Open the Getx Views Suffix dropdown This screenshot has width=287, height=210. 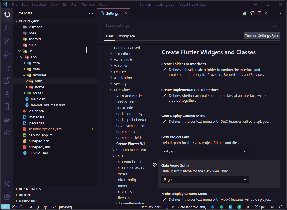click(205, 179)
